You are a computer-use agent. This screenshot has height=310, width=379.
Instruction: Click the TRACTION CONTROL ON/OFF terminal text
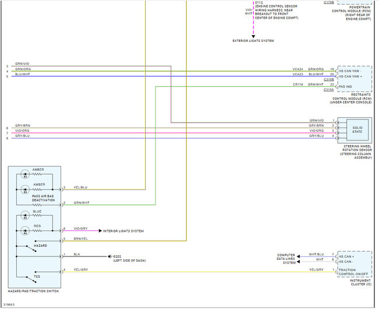[353, 272]
